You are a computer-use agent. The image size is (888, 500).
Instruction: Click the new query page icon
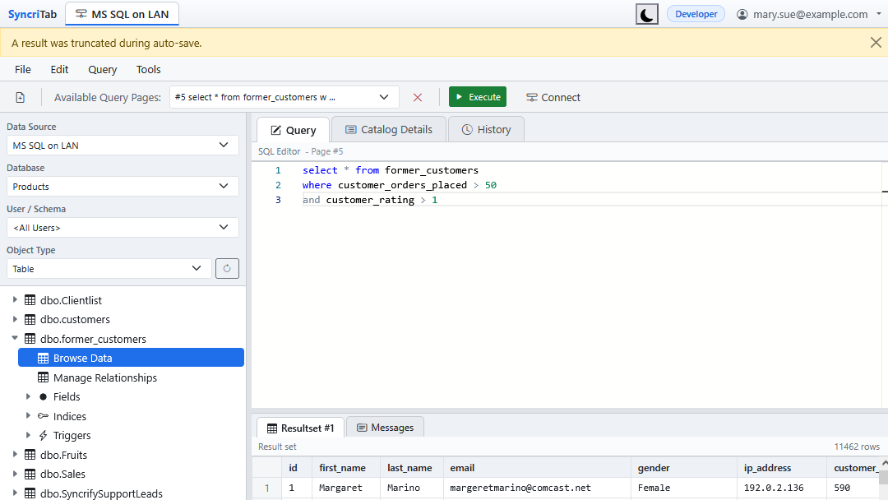tap(21, 97)
